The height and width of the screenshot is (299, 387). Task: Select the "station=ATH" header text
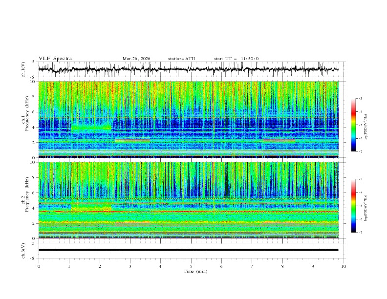pos(181,59)
